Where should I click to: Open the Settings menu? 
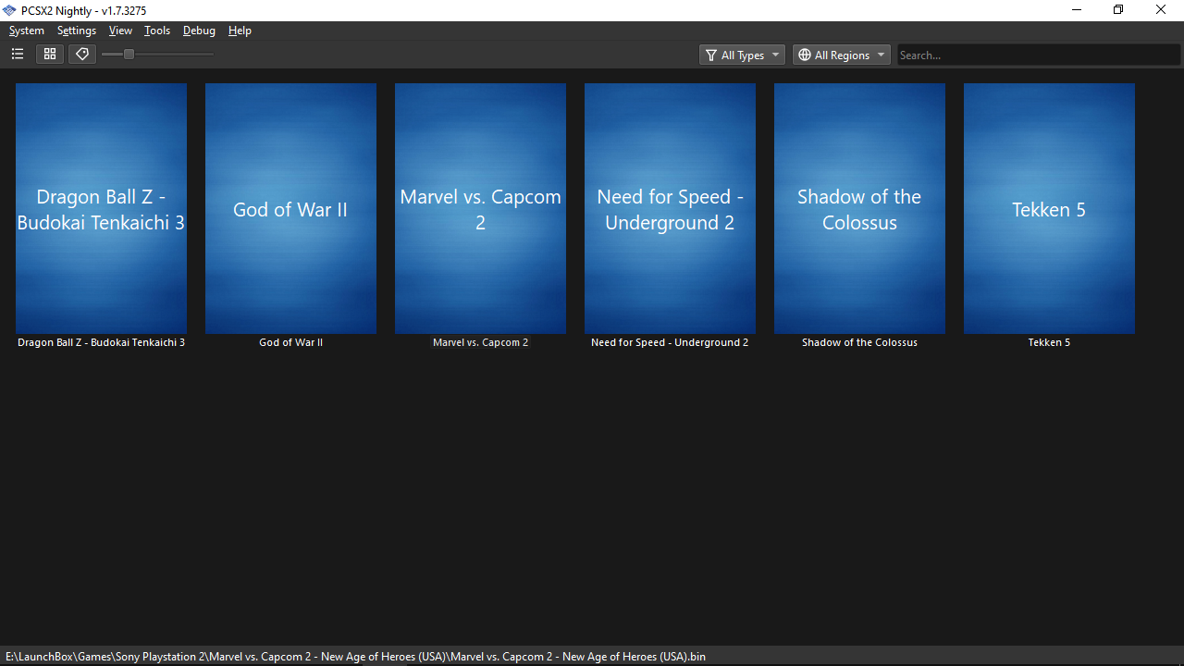point(77,31)
